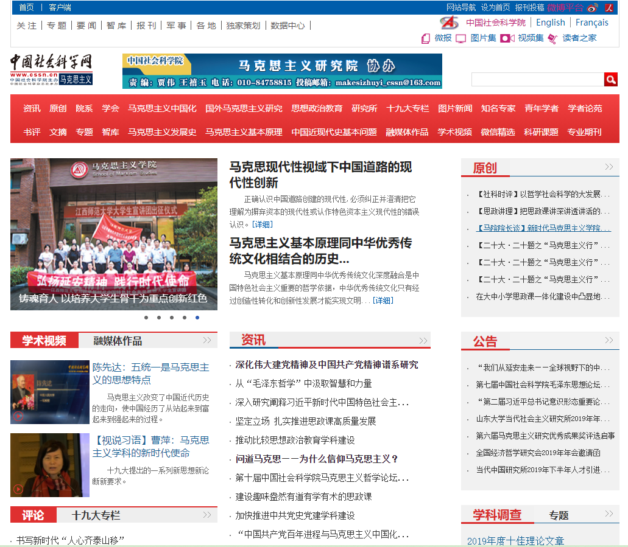Click into the search text field

[x=537, y=80]
